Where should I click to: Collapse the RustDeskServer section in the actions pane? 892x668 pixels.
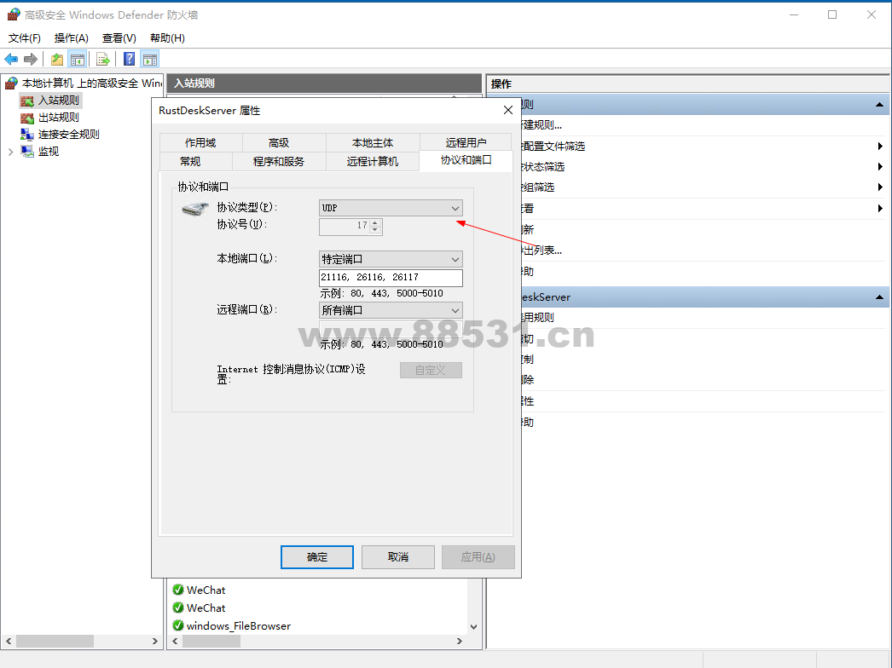[879, 297]
